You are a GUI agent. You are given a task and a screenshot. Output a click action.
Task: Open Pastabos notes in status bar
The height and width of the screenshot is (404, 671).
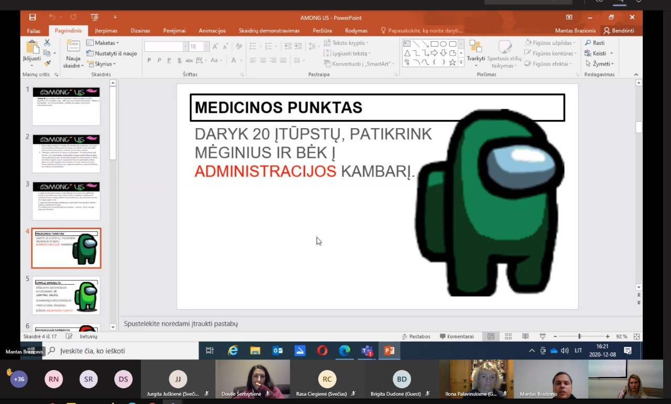[x=416, y=336]
